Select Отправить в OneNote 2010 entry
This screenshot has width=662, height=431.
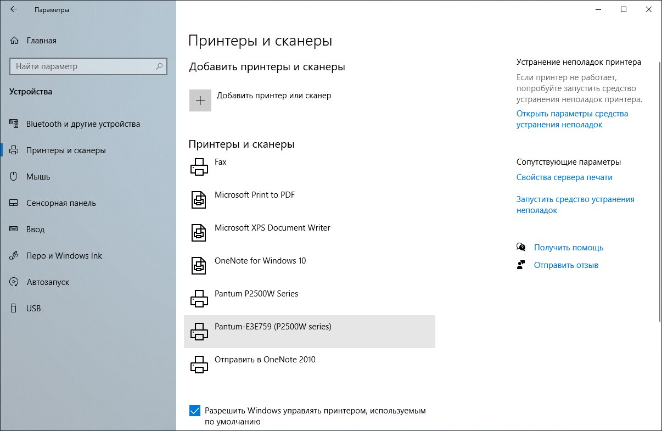click(x=310, y=365)
